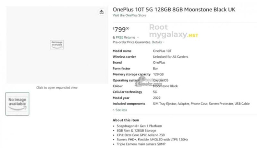Click the OnePlus 10T 5G product title
Image resolution: width=257 pixels, height=150 pixels.
pos(174,10)
